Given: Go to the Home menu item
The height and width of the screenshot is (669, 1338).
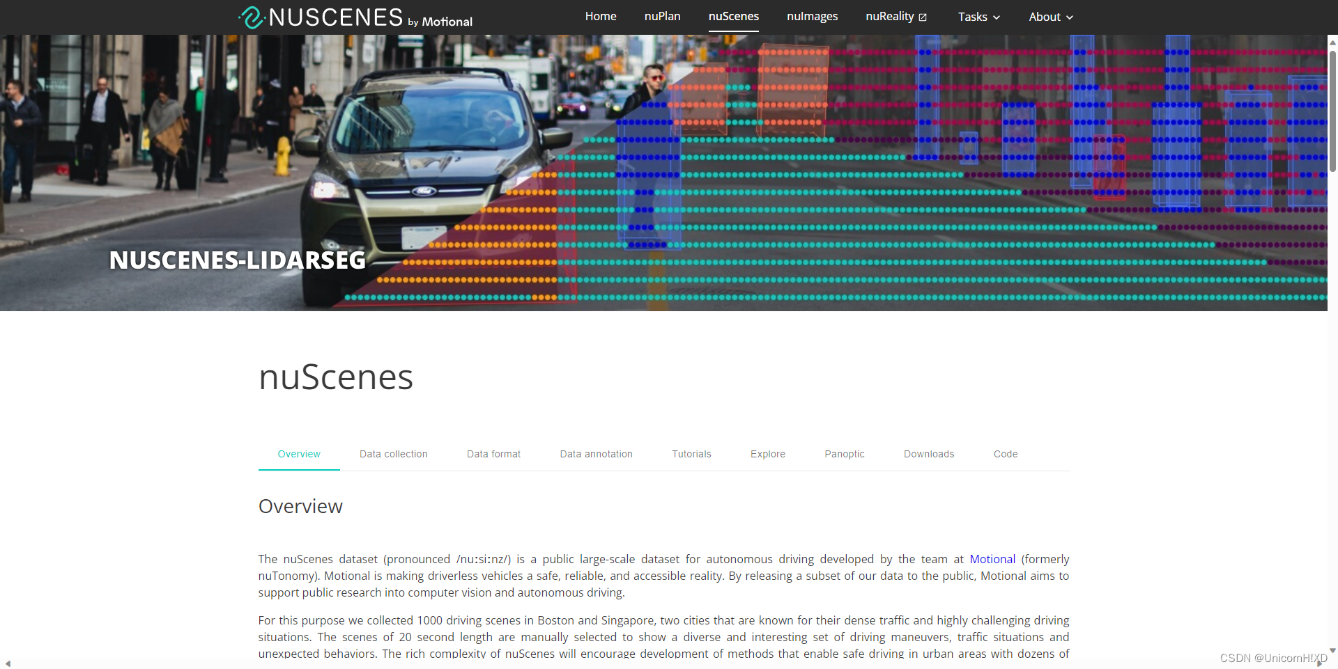Looking at the screenshot, I should [x=600, y=16].
